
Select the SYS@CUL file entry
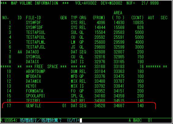pyautogui.click(x=33, y=57)
